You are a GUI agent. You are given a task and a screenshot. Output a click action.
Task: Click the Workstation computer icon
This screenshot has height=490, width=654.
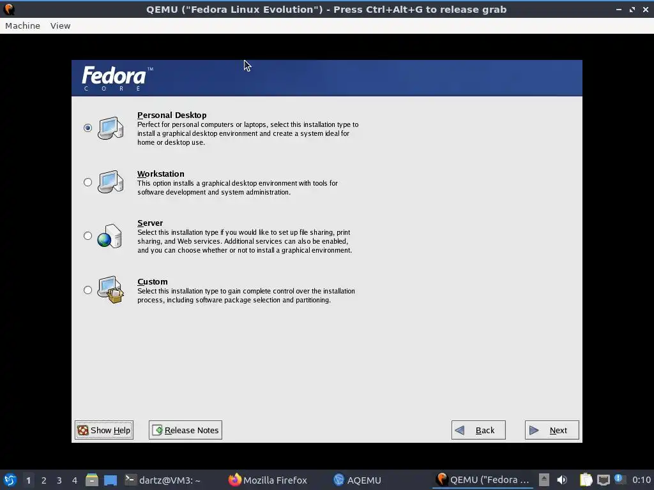110,182
